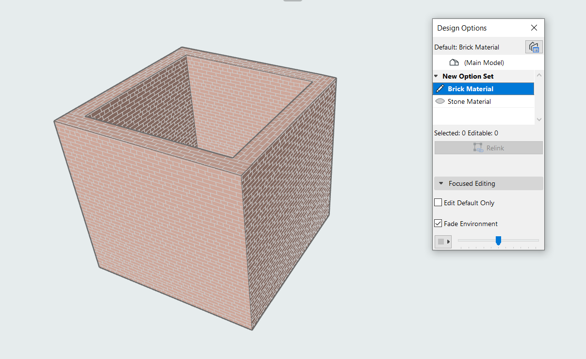Click the option list scroll up arrow
Screen dimensions: 586x359
click(x=539, y=75)
